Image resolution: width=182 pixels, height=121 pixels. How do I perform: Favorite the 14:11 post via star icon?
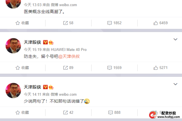(22, 113)
